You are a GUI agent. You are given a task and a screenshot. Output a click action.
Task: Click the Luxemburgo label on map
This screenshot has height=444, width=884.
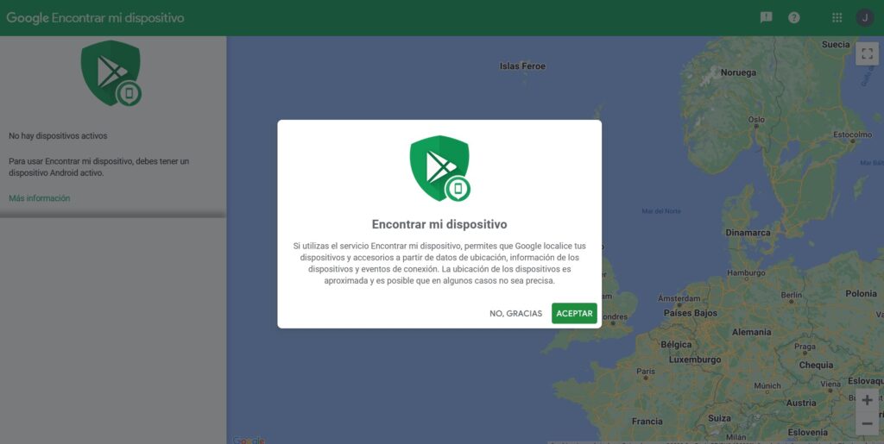(695, 360)
